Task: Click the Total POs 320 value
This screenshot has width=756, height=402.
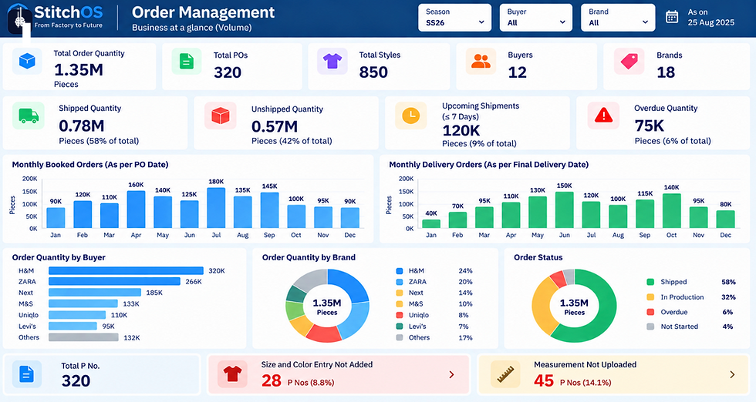Action: (228, 72)
